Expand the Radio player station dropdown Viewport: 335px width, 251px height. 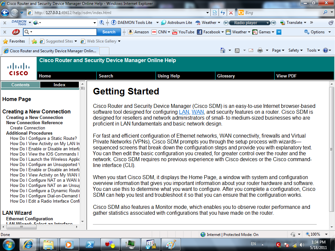point(268,23)
